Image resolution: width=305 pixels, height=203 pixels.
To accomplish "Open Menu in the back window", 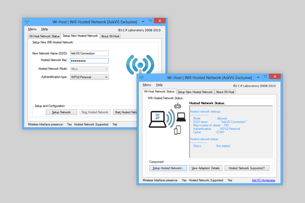I will tap(32, 29).
